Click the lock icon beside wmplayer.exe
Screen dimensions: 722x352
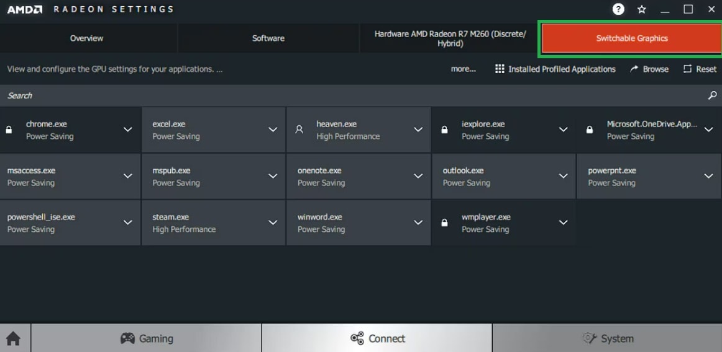[444, 223]
